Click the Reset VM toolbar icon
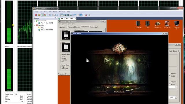Viewport: 185px width, 104px height. [x=45, y=15]
